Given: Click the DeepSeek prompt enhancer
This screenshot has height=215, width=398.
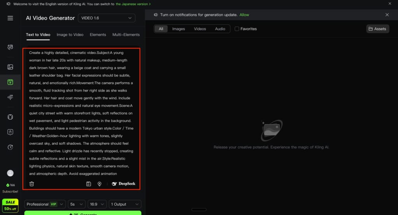Looking at the screenshot, I should (x=124, y=184).
